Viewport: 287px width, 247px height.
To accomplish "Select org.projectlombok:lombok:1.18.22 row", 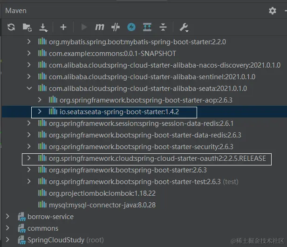I will [143, 193].
